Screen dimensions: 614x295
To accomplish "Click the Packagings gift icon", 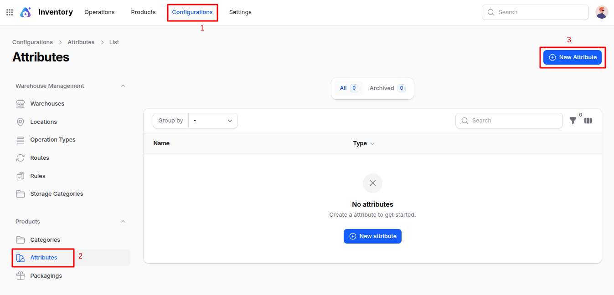I will pos(21,275).
